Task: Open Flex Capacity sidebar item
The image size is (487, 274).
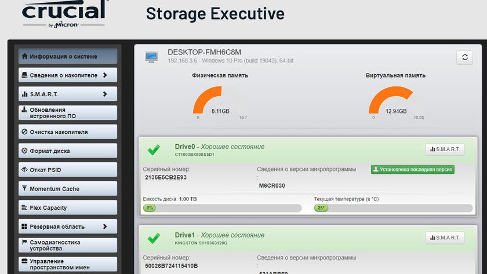Action: (x=68, y=208)
